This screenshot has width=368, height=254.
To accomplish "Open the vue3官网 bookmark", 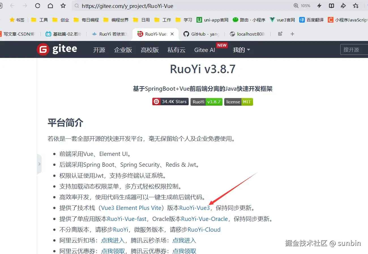I will point(282,20).
